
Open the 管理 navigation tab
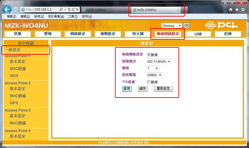coord(48,34)
